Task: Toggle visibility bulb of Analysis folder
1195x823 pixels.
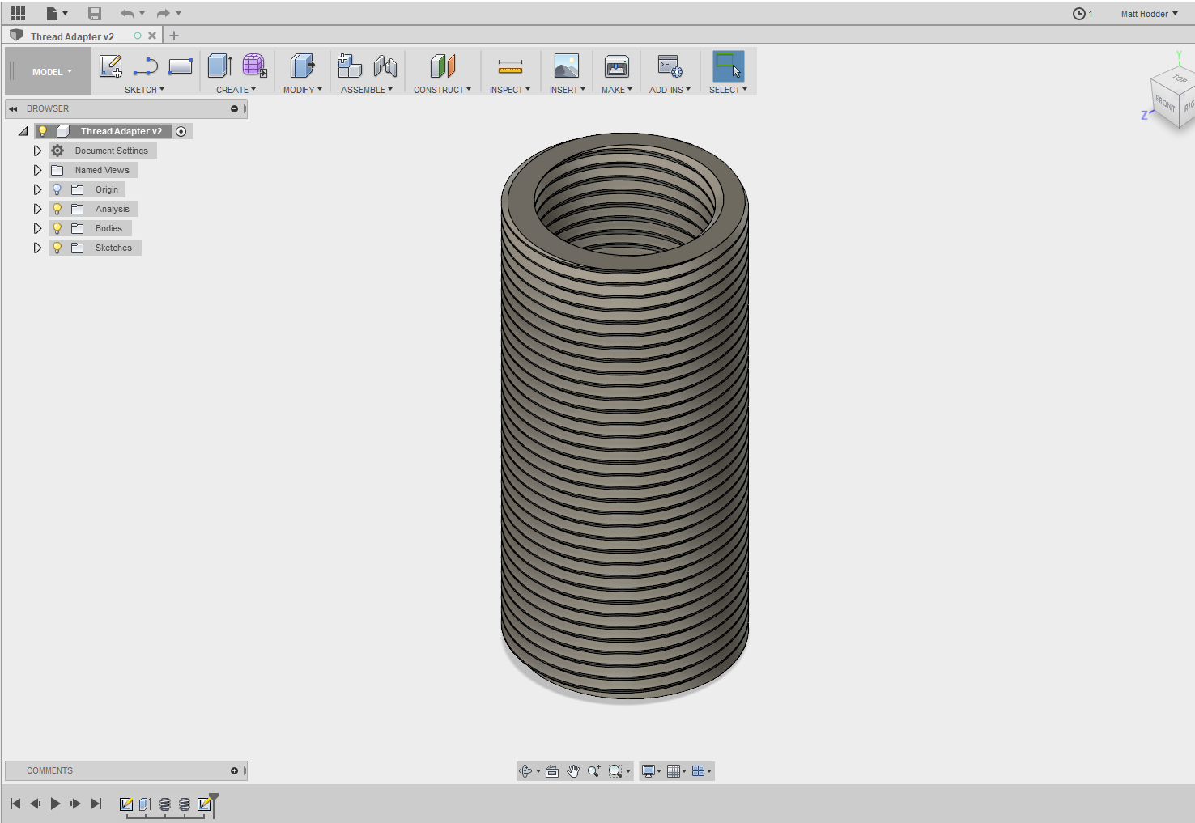Action: pyautogui.click(x=57, y=209)
